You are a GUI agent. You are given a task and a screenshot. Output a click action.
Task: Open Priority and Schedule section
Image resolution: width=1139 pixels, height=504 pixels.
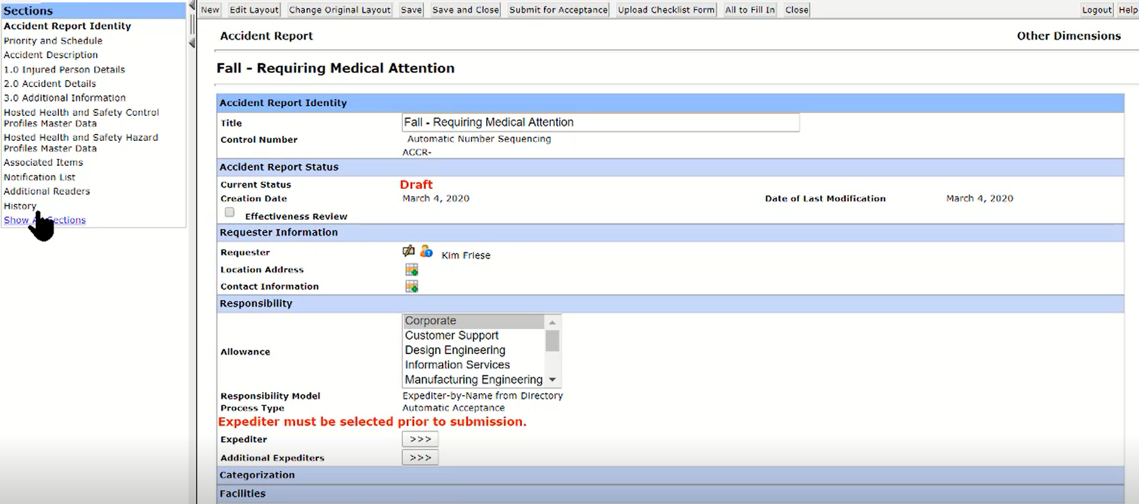click(53, 40)
